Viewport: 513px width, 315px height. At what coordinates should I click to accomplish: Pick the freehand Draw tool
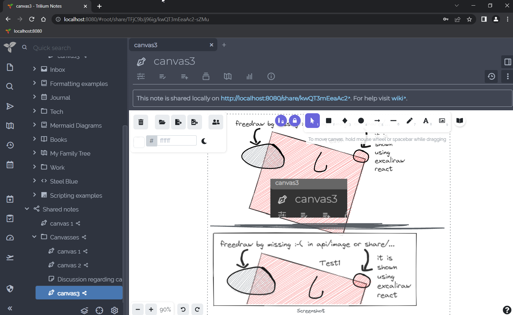(x=410, y=121)
